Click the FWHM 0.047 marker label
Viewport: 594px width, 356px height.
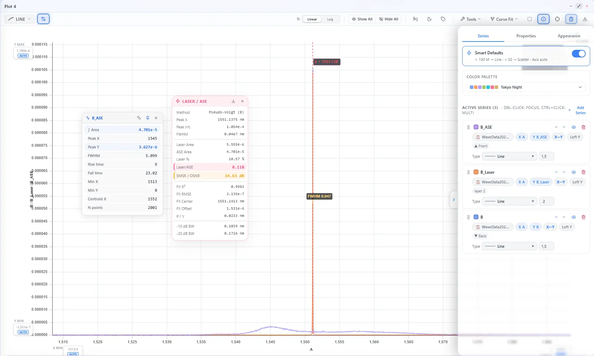pos(319,196)
